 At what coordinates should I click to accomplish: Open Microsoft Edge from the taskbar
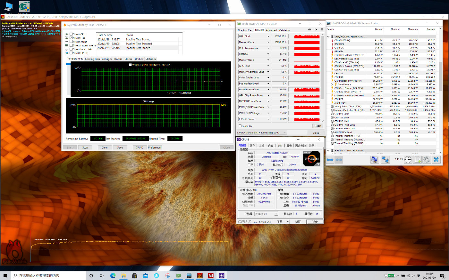tap(113, 276)
